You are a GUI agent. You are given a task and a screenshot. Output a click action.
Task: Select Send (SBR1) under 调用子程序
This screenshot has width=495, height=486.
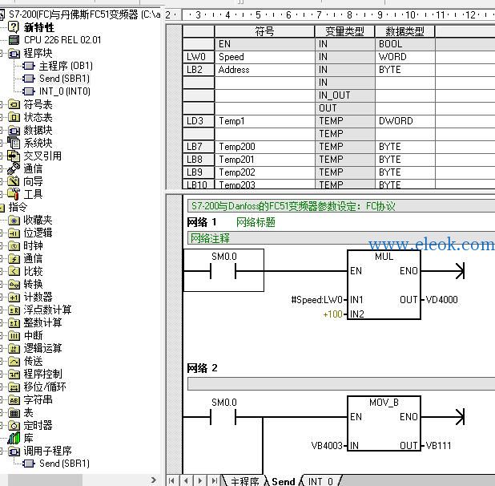coord(56,464)
